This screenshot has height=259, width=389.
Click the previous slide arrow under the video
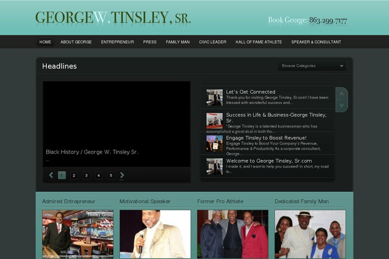[x=51, y=175]
